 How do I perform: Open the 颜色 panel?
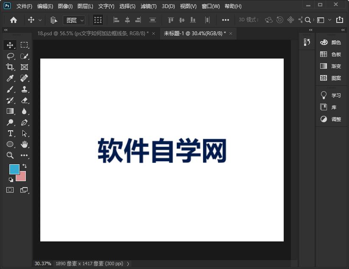pos(331,42)
